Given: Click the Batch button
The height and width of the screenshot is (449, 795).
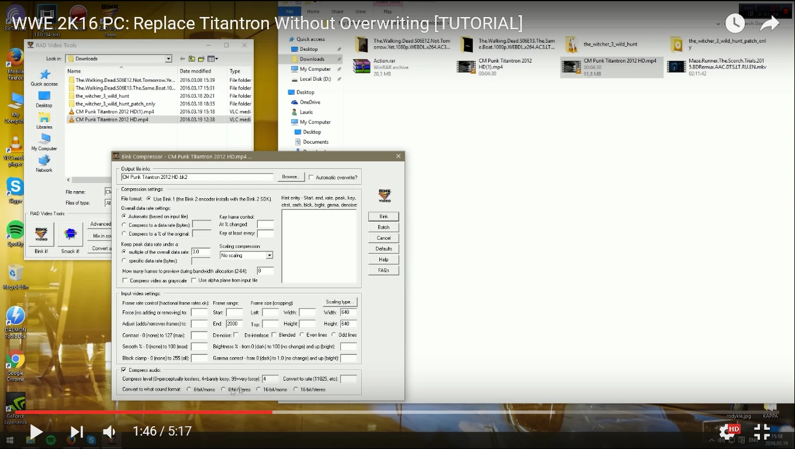Looking at the screenshot, I should click(x=383, y=227).
